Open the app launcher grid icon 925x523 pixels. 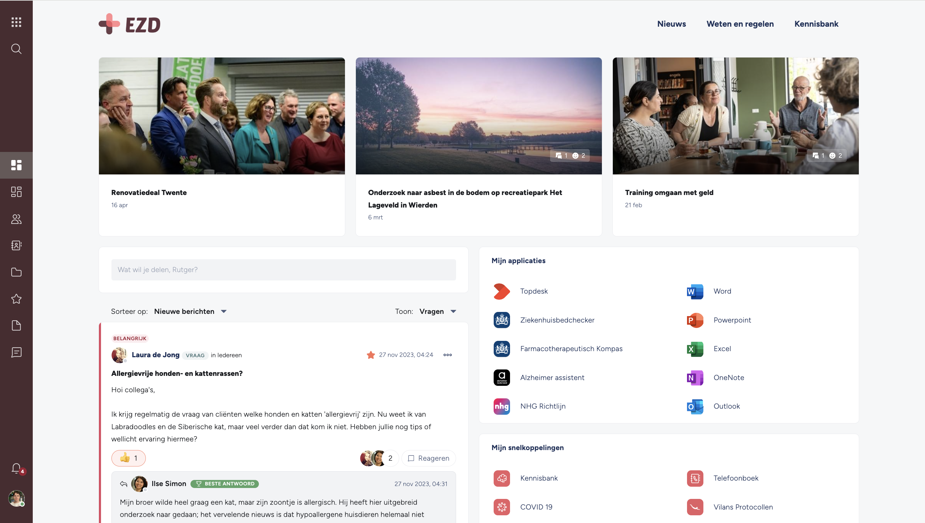pos(16,22)
